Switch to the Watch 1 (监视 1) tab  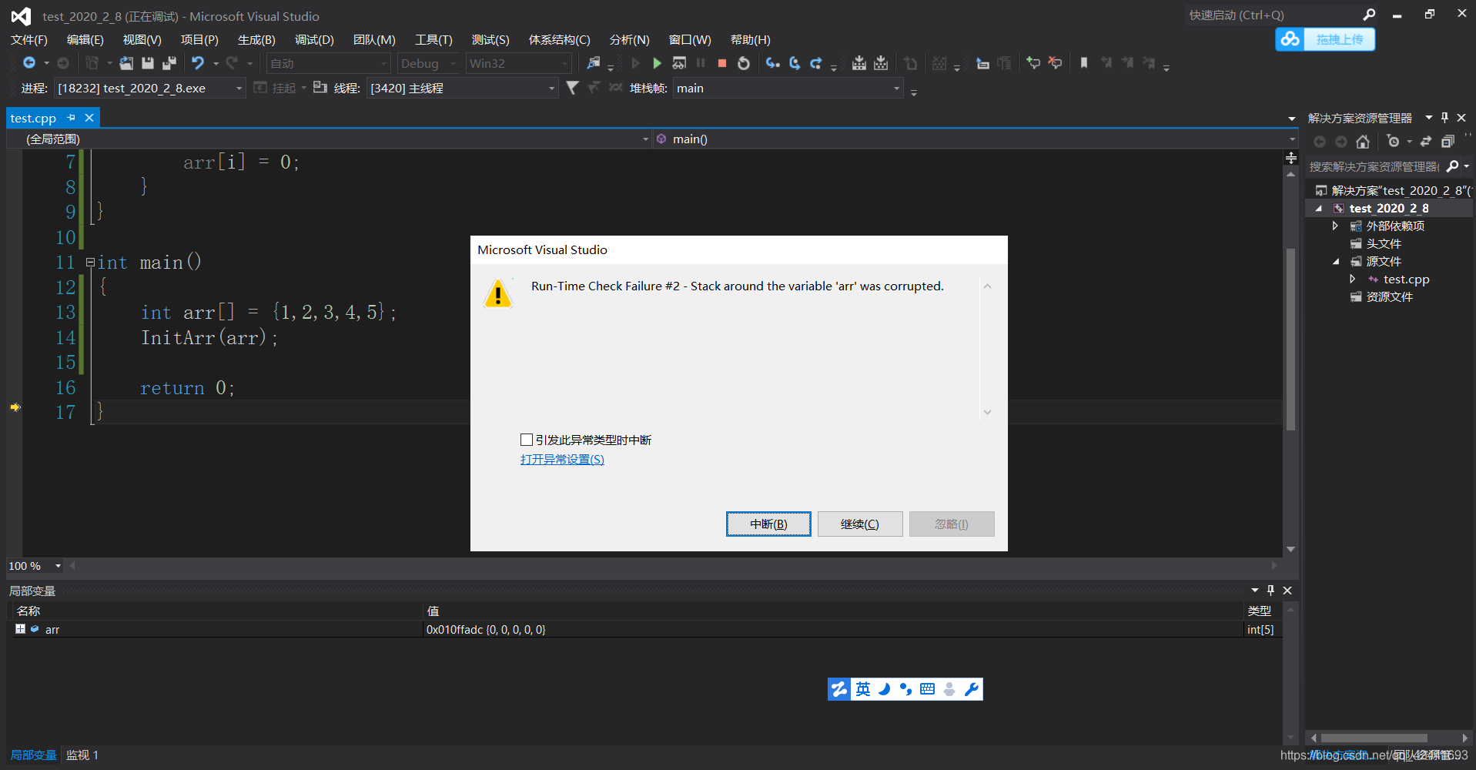[x=82, y=755]
